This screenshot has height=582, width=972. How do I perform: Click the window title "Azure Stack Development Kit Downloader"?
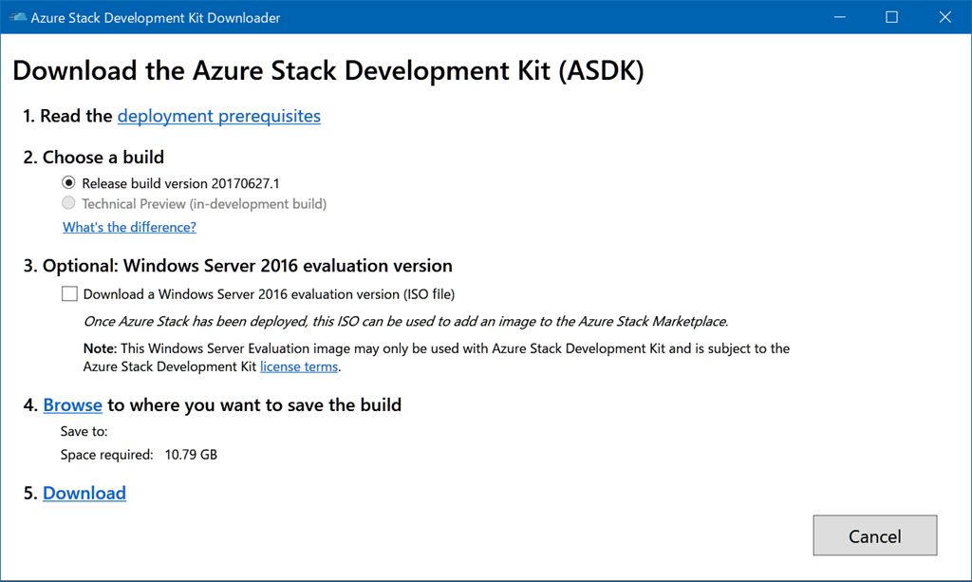pyautogui.click(x=156, y=18)
